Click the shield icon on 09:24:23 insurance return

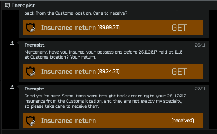coord(30,72)
